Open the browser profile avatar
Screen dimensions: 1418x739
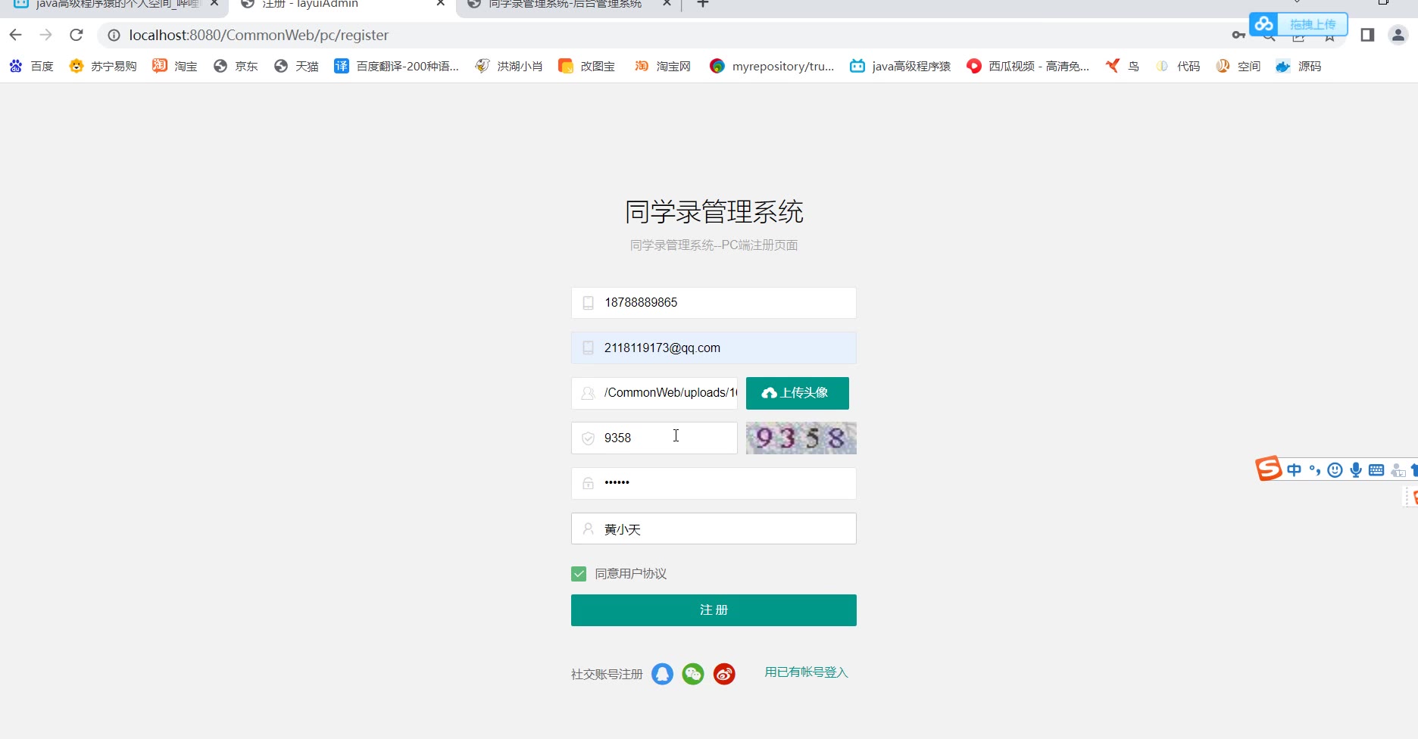[1398, 35]
